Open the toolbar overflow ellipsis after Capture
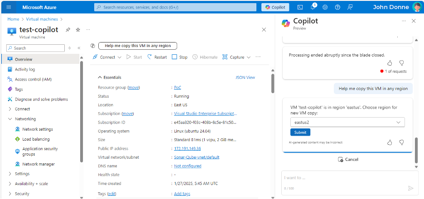The height and width of the screenshot is (199, 424). pos(258,57)
